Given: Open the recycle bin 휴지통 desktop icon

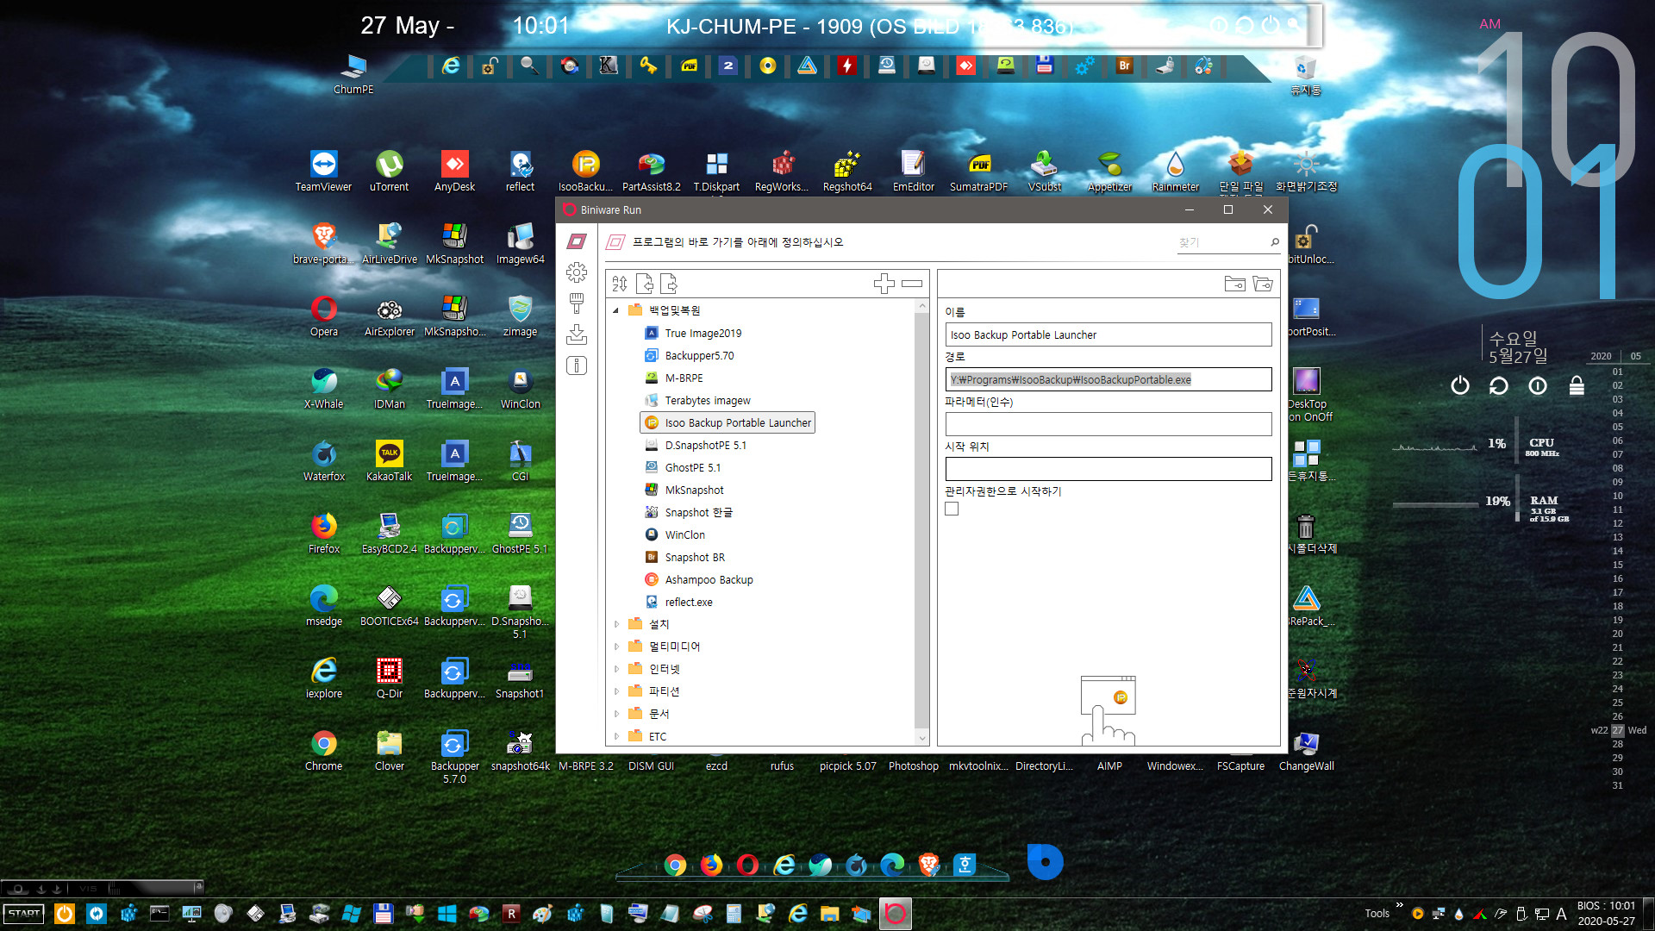Looking at the screenshot, I should click(x=1306, y=75).
